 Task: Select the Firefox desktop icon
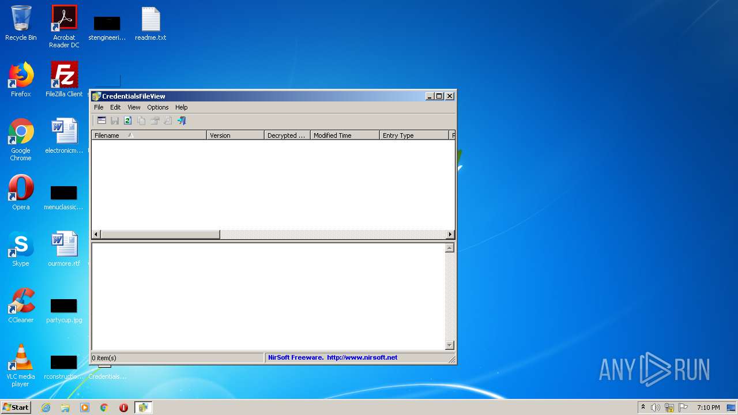coord(21,80)
